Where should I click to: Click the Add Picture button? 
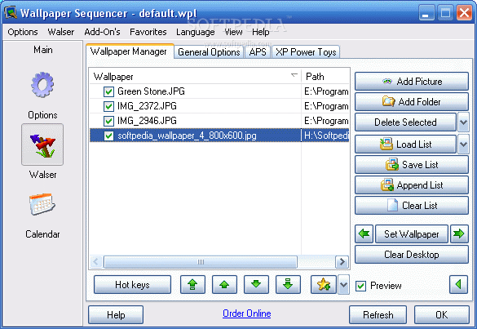(x=412, y=82)
